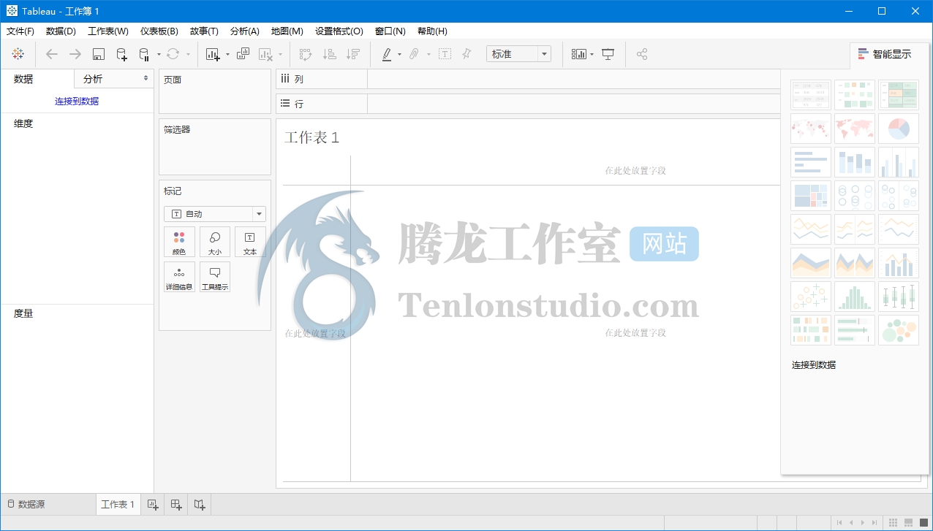
Task: Open the 地图(M) menu
Action: point(287,31)
